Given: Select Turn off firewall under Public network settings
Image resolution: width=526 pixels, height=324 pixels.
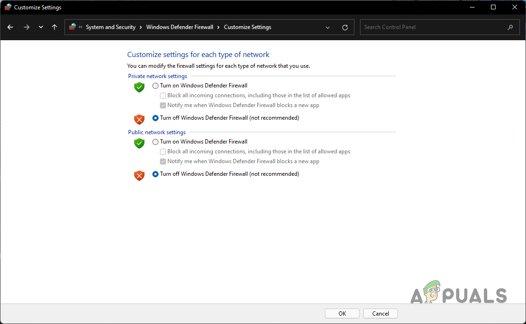Looking at the screenshot, I should [156, 174].
